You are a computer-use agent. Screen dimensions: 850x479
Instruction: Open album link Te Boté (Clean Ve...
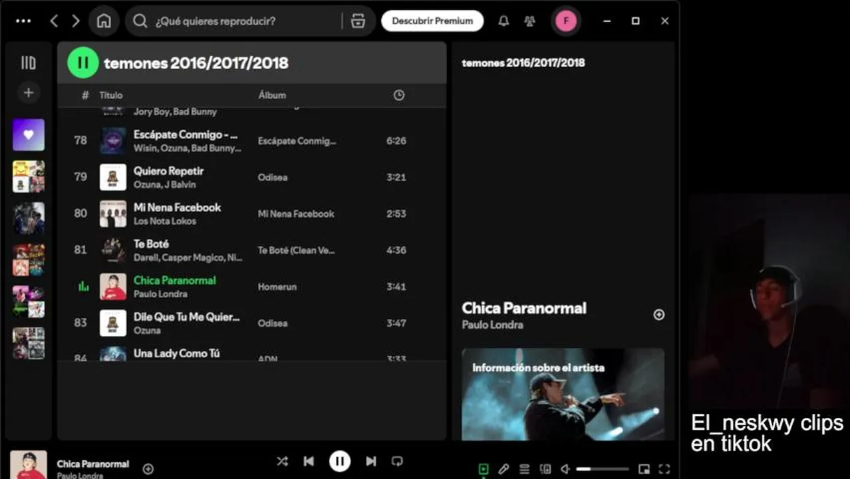pos(297,250)
